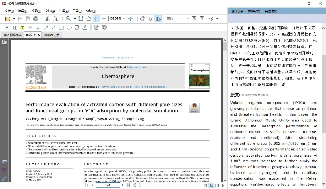Toggle the text Select tool
Image resolution: width=326 pixels, height=189 pixels.
(x=158, y=19)
